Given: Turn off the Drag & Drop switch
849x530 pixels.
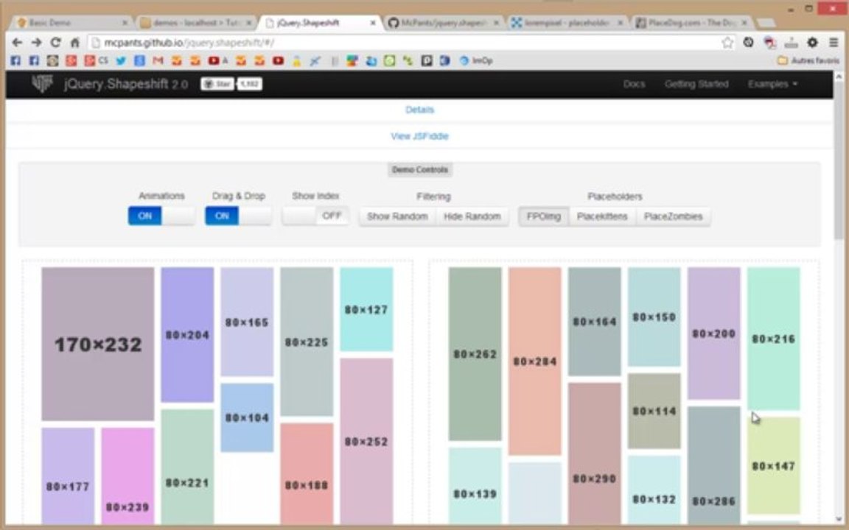Looking at the screenshot, I should click(x=238, y=216).
